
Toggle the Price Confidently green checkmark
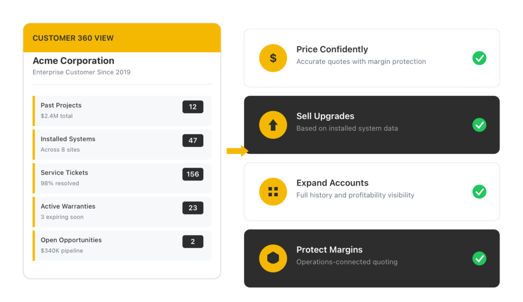click(479, 58)
